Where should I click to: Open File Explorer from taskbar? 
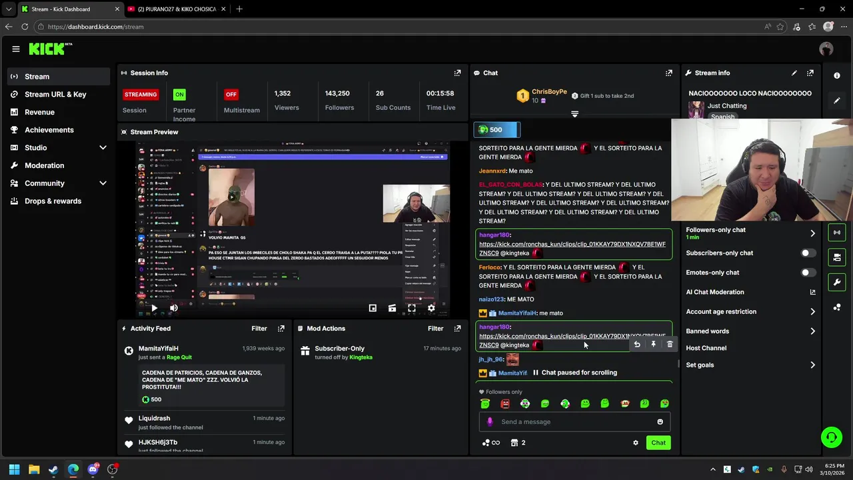(x=34, y=469)
